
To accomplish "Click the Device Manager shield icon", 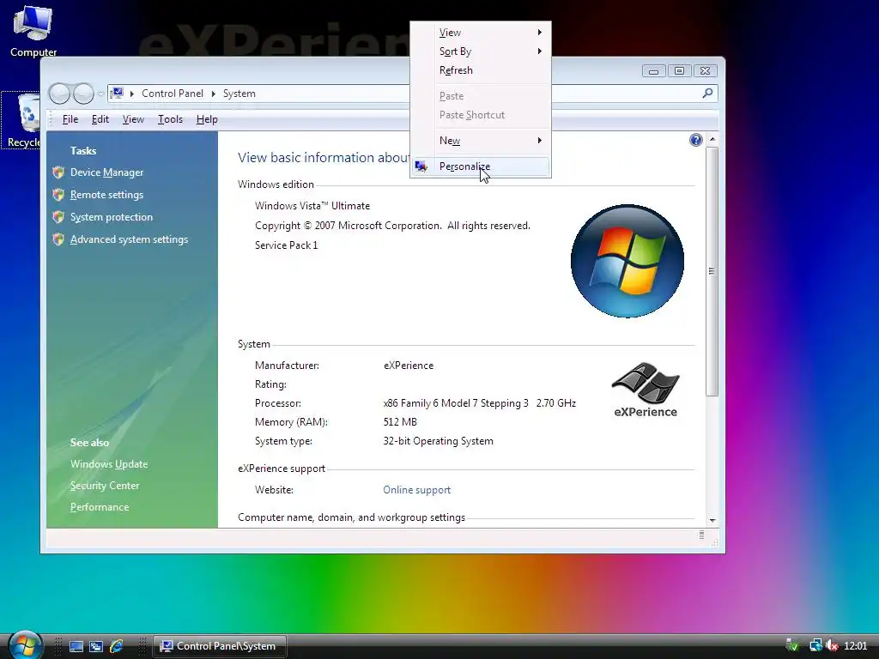I will [58, 172].
